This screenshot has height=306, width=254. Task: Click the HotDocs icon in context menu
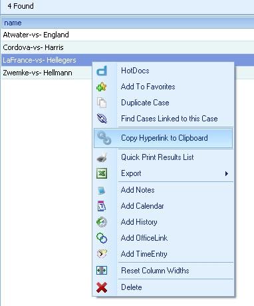click(x=102, y=71)
